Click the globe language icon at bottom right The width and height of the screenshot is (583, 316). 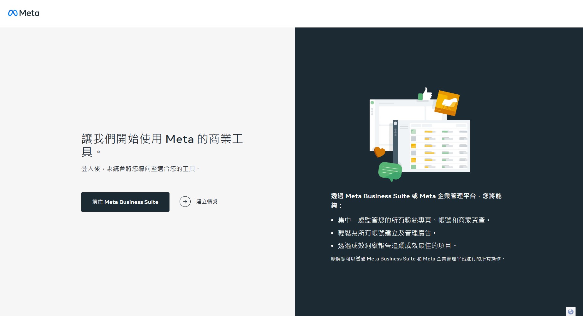click(571, 312)
